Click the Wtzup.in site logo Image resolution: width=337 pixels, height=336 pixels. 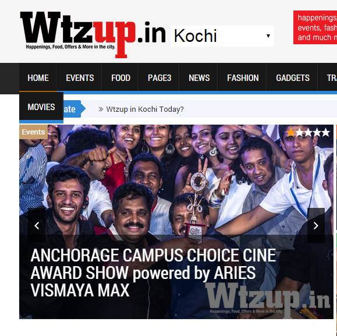[93, 34]
